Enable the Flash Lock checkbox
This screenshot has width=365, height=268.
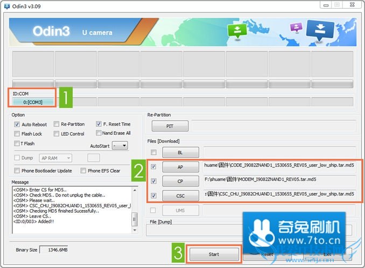[x=17, y=134]
